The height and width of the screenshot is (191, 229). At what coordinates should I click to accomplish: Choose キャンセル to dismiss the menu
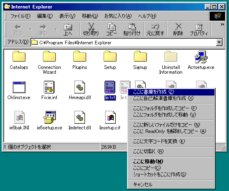pos(171,185)
